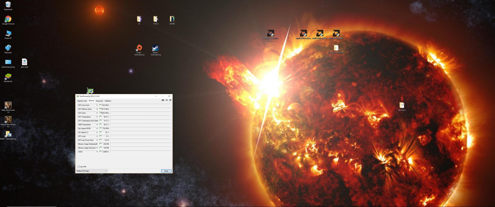Click the 0.9500 V VDDC value
495x207 pixels.
click(105, 152)
